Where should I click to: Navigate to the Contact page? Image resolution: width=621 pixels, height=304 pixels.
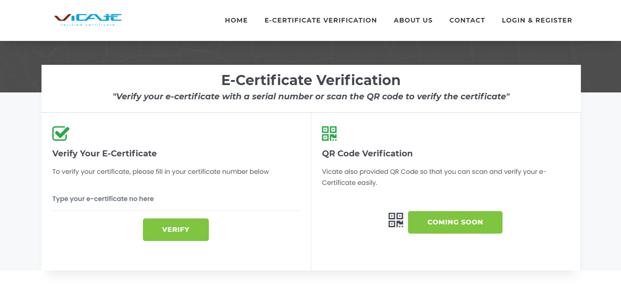click(x=467, y=20)
